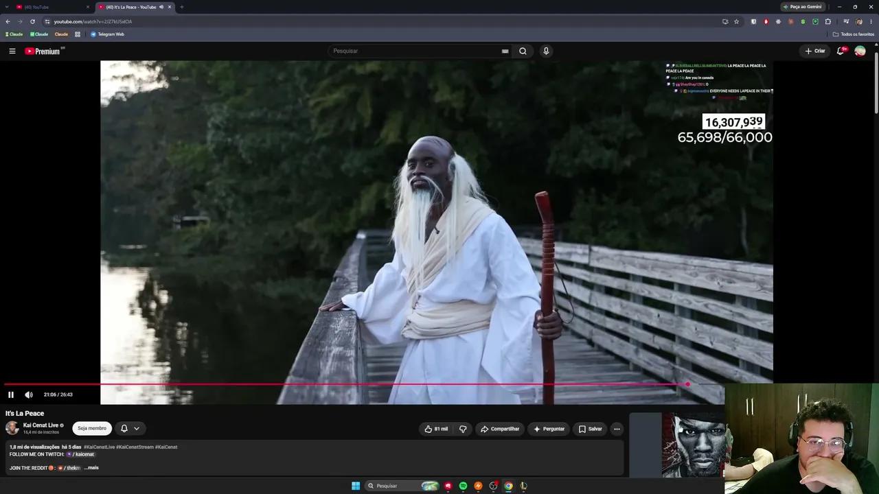Pause the video playback

click(x=11, y=395)
